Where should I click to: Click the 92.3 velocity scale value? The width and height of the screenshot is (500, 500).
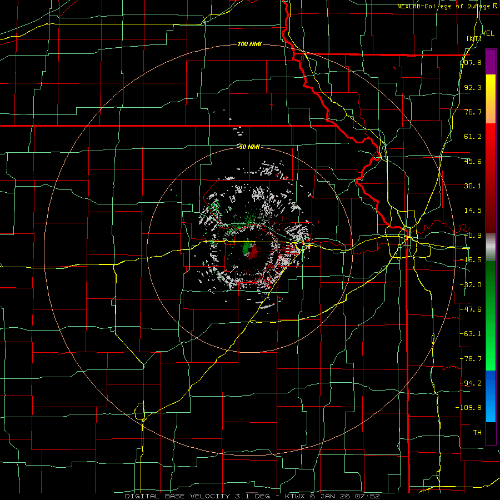pos(473,87)
